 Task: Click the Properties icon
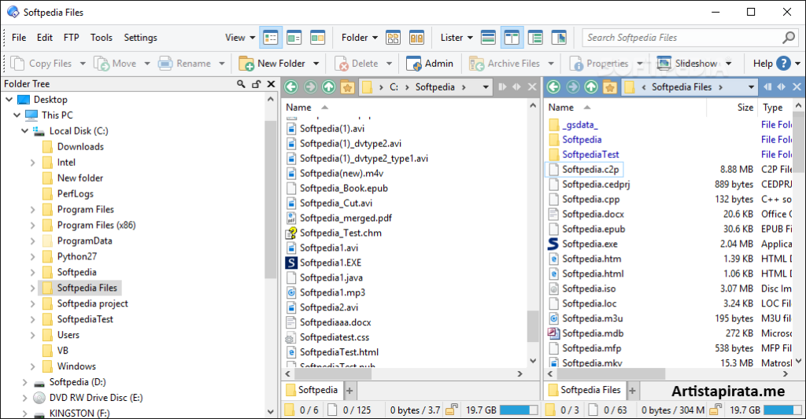[x=576, y=64]
